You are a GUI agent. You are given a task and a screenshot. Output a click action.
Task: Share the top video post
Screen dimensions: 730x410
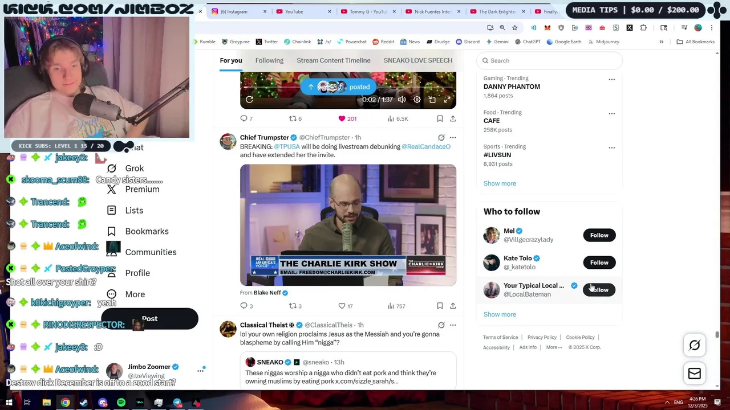click(x=453, y=118)
